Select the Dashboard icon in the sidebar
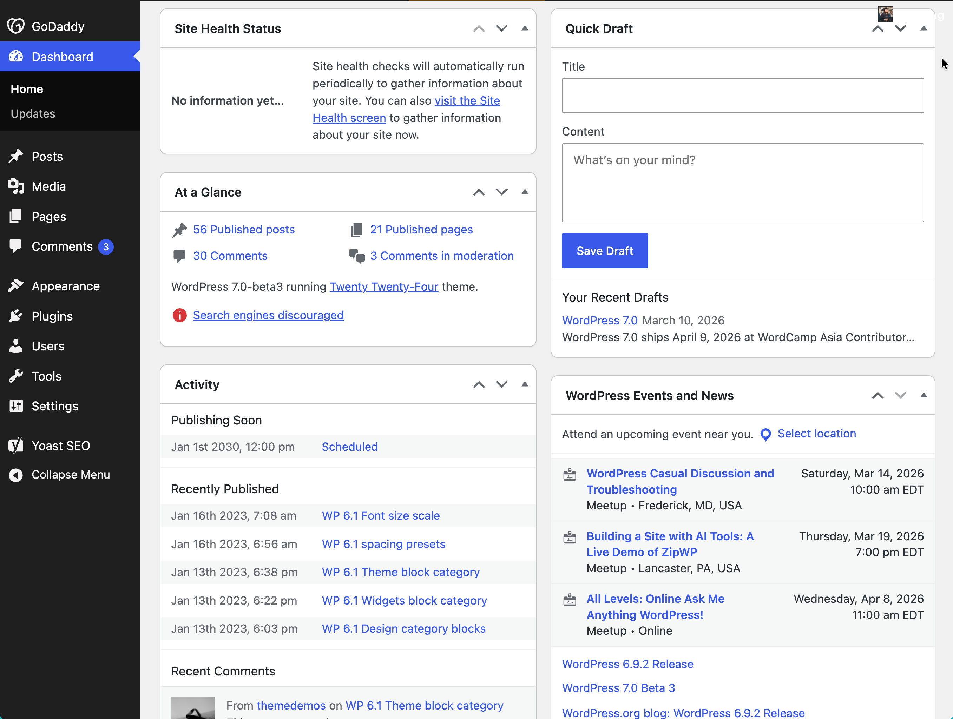953x719 pixels. (x=16, y=57)
